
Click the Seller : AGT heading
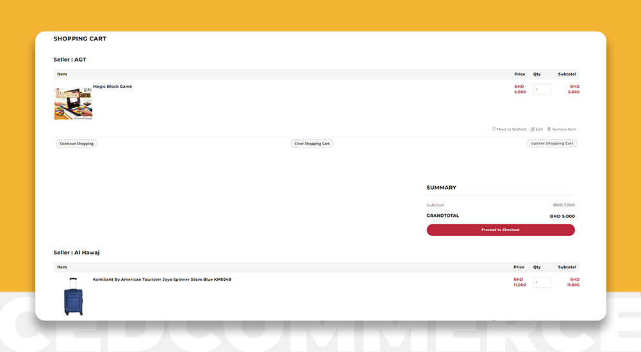pyautogui.click(x=69, y=59)
